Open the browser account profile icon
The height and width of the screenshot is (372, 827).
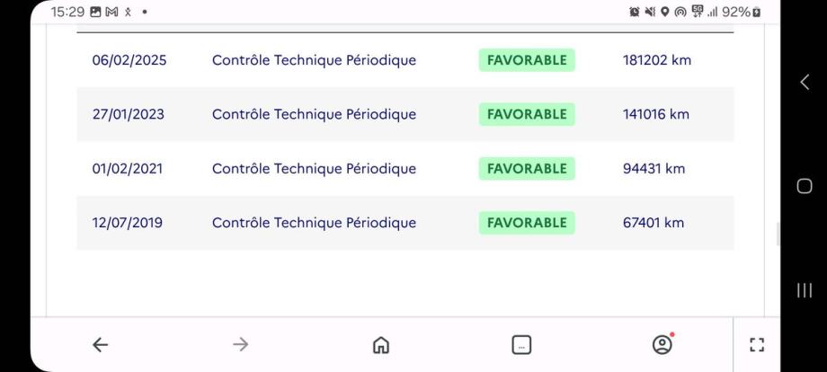[x=662, y=344]
